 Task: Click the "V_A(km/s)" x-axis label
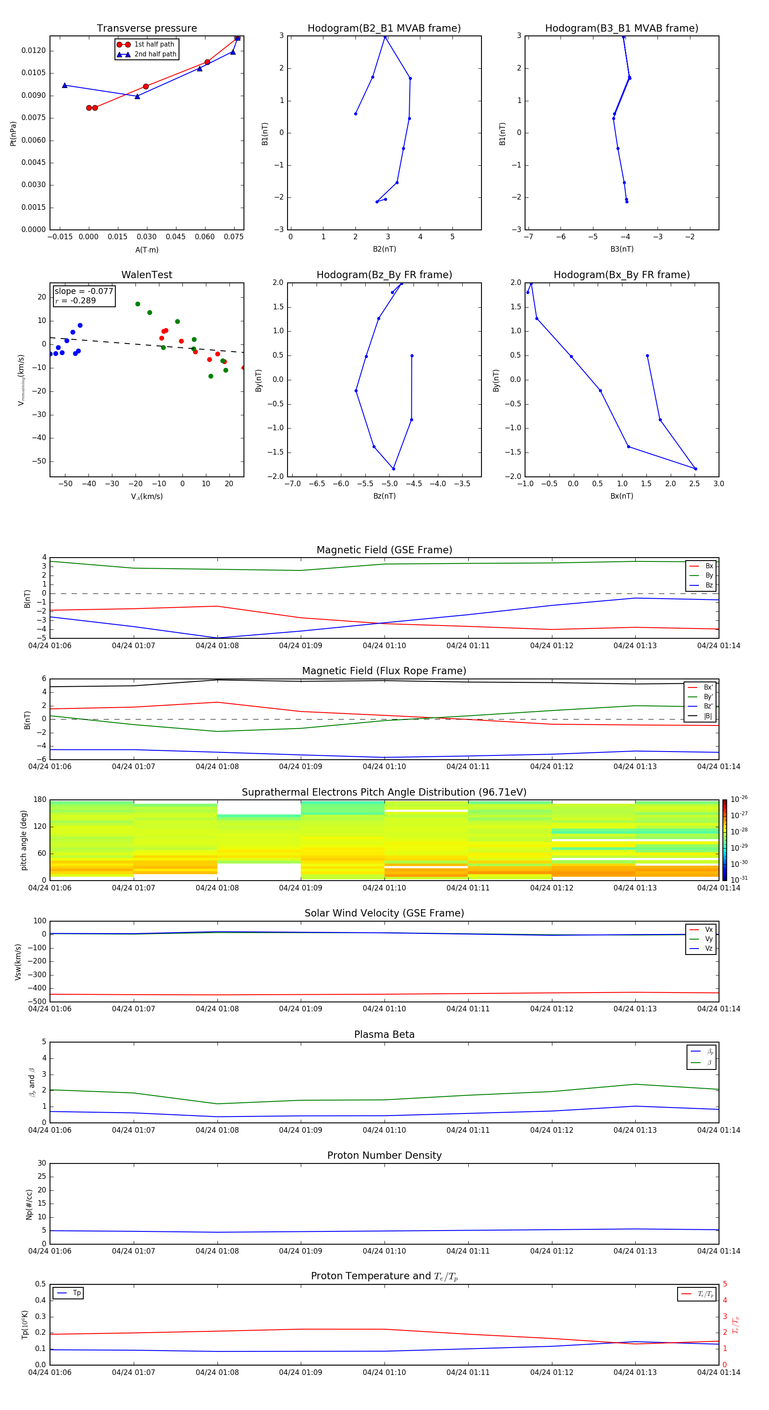(x=147, y=496)
